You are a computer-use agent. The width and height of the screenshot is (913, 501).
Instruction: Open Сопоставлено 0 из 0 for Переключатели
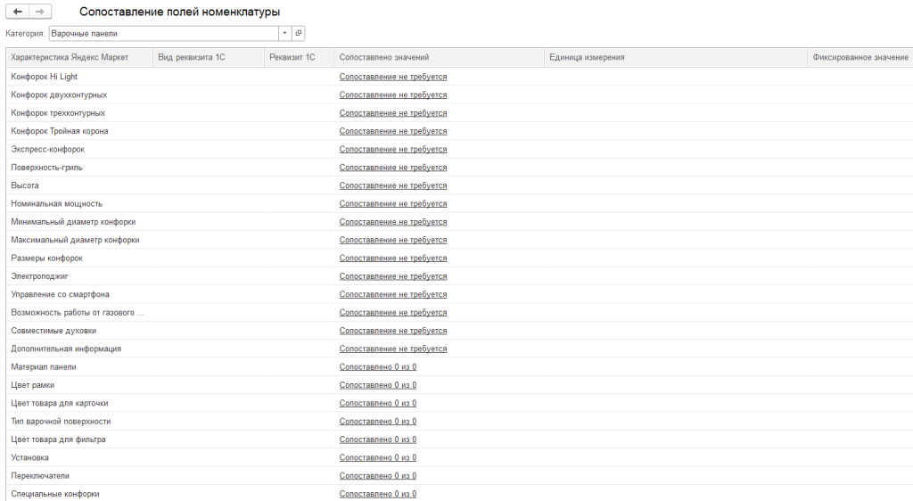378,475
